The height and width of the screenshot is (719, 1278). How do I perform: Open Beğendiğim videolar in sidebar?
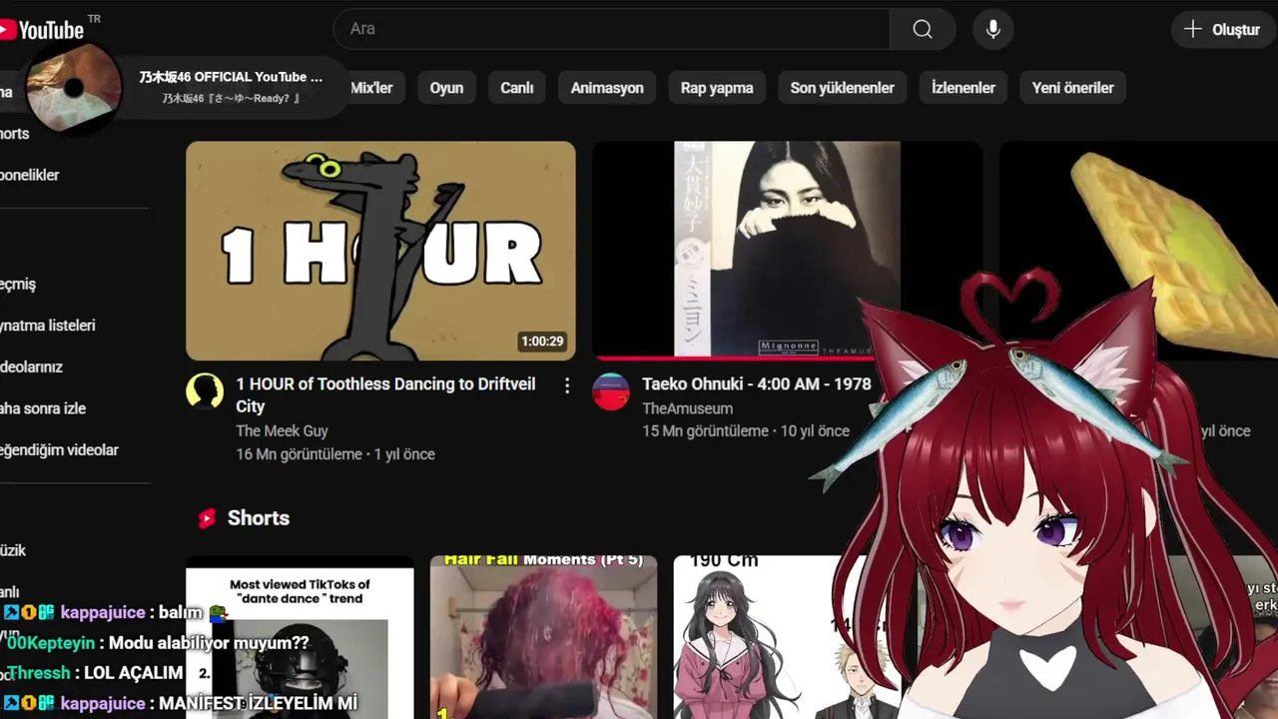click(x=59, y=449)
